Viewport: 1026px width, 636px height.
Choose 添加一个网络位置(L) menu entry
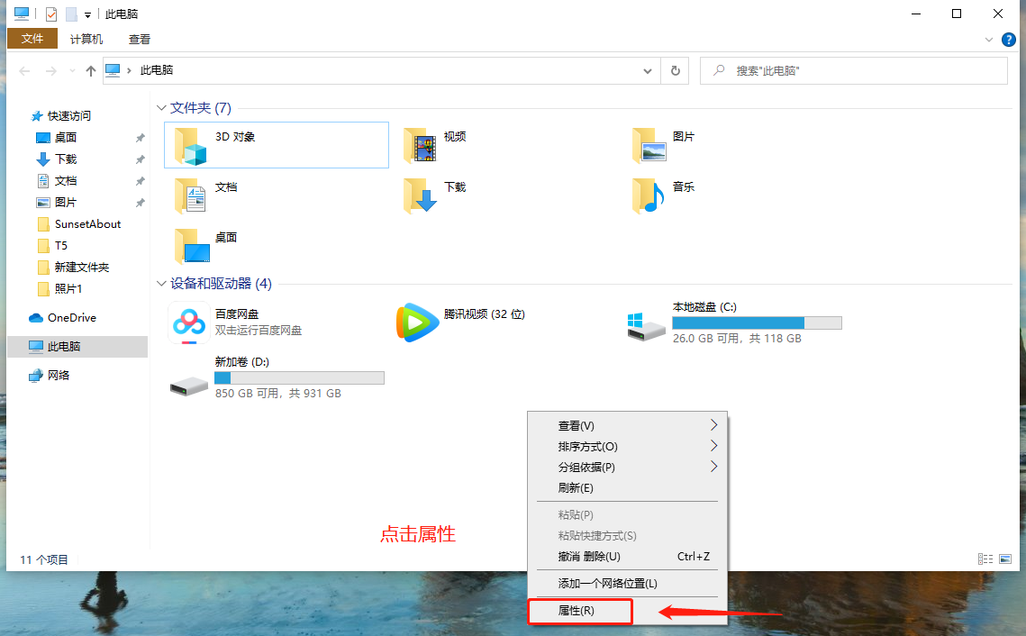(x=628, y=584)
